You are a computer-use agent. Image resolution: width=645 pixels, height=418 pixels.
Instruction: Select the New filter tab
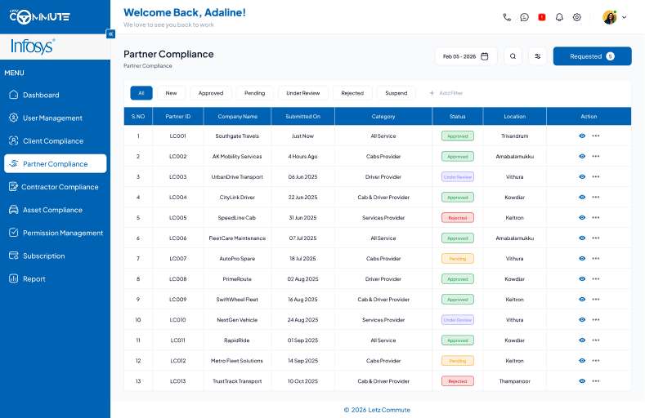(x=171, y=93)
